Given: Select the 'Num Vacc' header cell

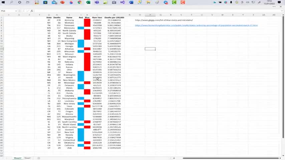Looking at the screenshot, I should (97, 18).
